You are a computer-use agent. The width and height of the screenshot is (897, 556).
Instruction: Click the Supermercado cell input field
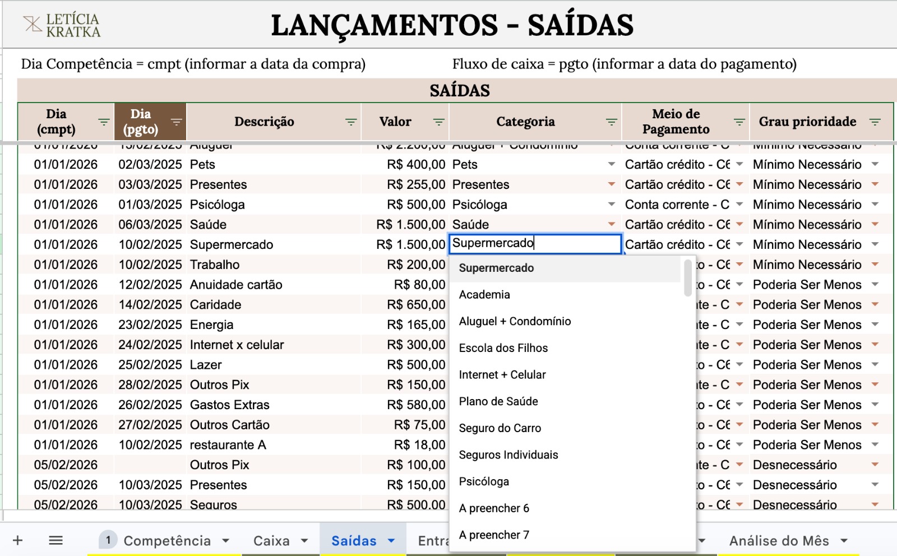pos(534,243)
